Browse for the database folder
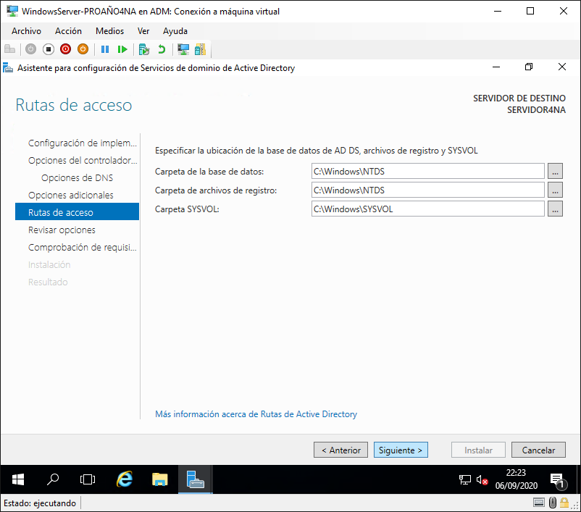The height and width of the screenshot is (512, 581). [555, 171]
